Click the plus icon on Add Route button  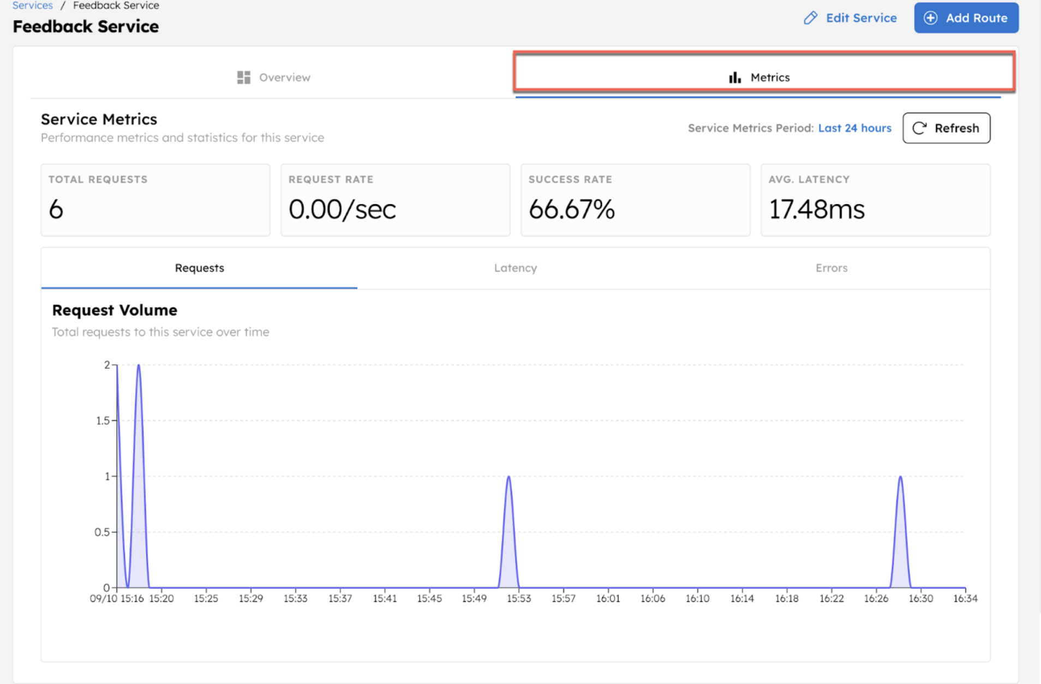930,18
